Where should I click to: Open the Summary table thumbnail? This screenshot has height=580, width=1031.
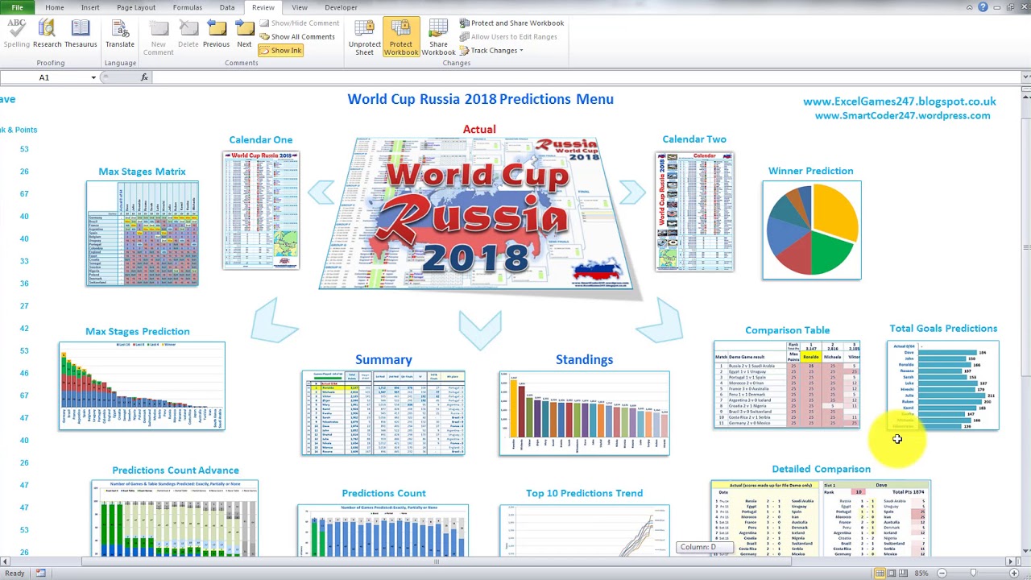(x=383, y=413)
